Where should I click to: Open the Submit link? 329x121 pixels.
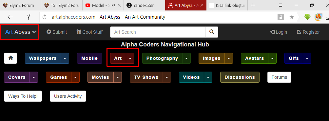57,32
